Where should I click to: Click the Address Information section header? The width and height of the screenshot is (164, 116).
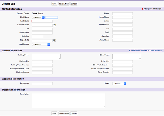click(x=12, y=51)
